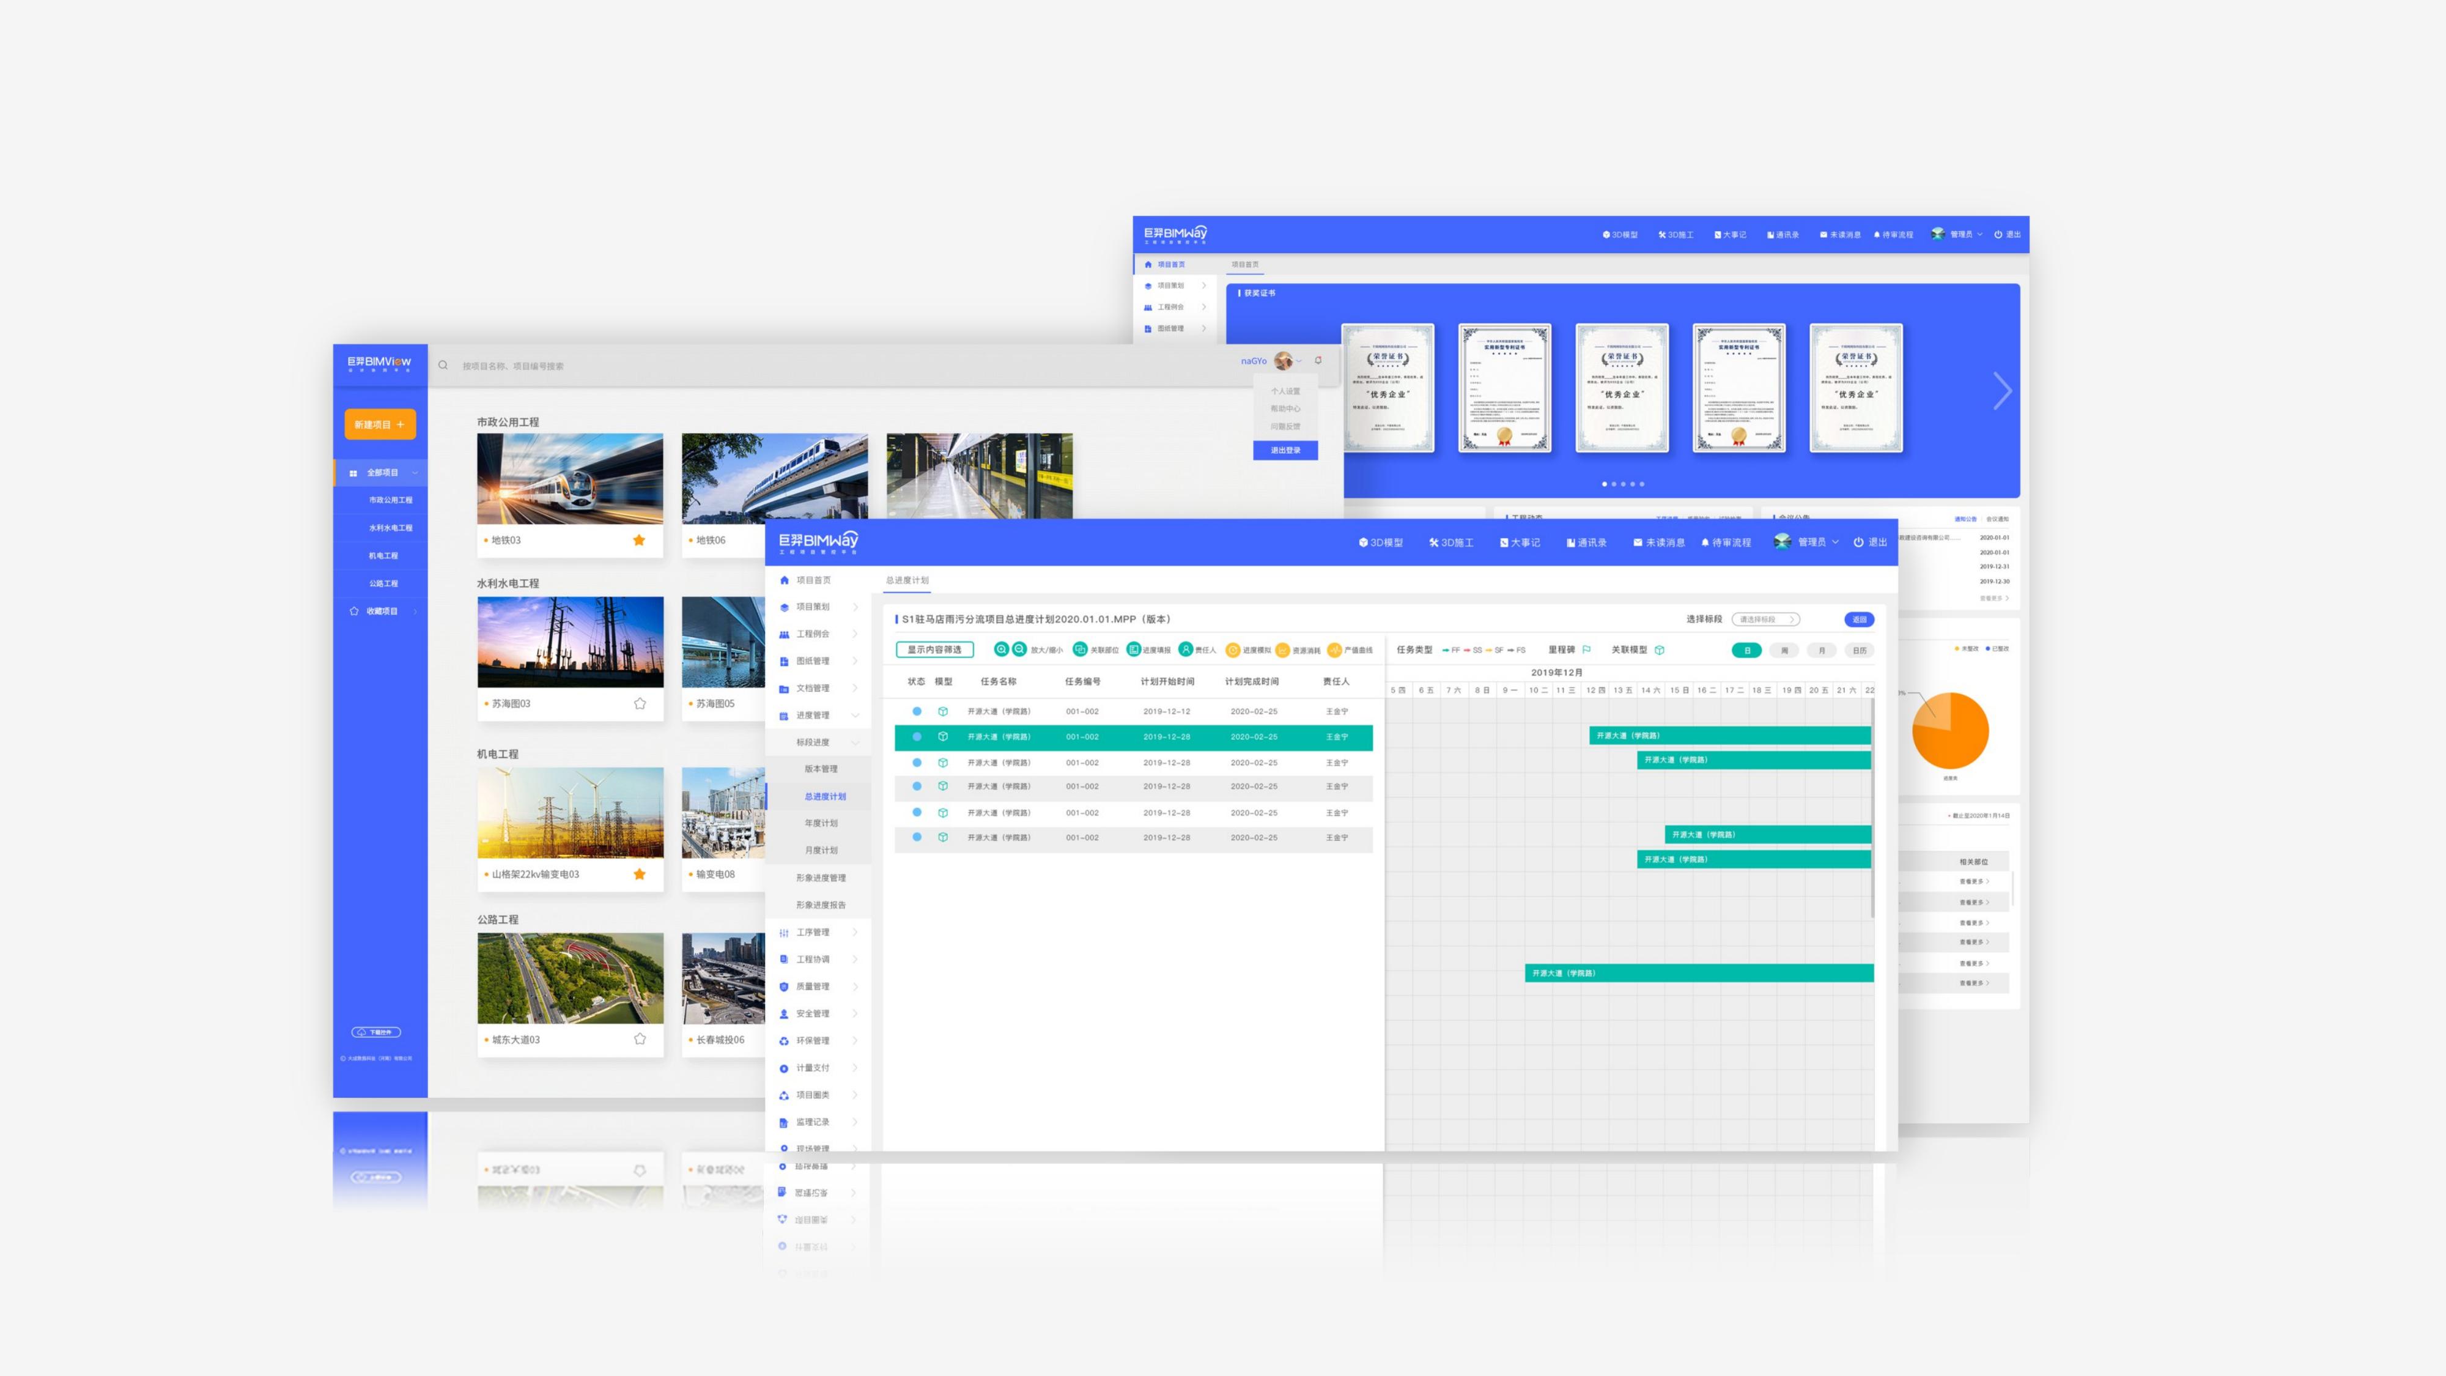Click the 产值曲线 orange curve icon
The image size is (2446, 1376).
tap(1334, 651)
